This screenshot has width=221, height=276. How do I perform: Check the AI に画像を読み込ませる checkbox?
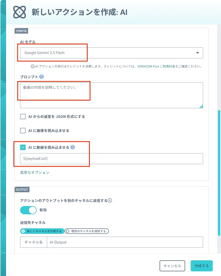click(23, 131)
